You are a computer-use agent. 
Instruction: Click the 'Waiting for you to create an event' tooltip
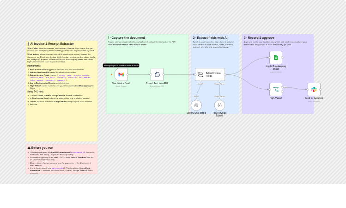121,65
